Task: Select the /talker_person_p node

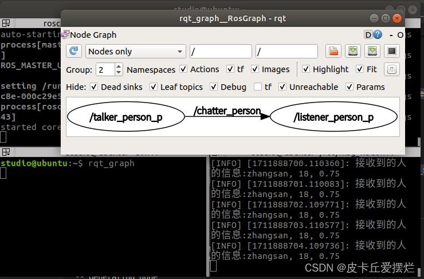Action: pyautogui.click(x=126, y=117)
